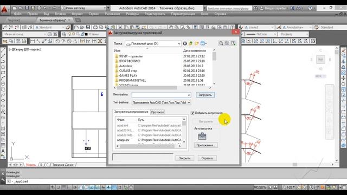Screen dimensions: 347x195
Task: Go up one folder level in dialog
Action: [190, 43]
